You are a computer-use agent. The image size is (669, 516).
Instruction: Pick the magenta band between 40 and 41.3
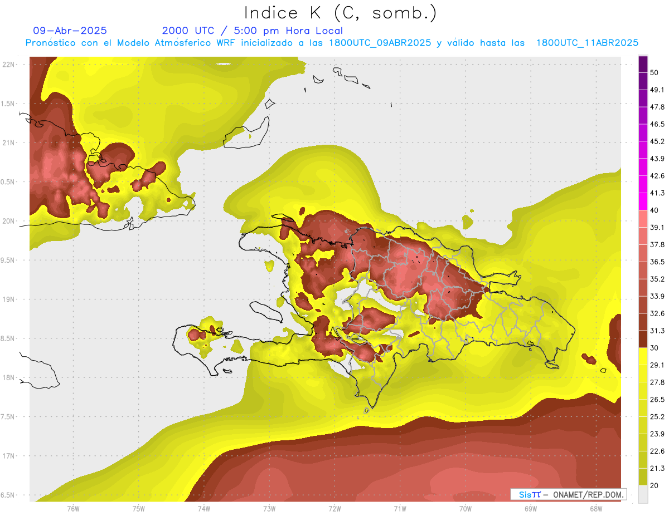point(643,202)
